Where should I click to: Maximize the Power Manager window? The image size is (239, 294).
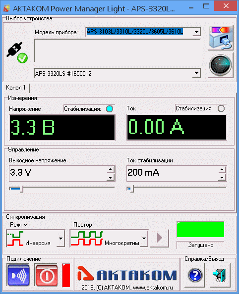pos(206,6)
